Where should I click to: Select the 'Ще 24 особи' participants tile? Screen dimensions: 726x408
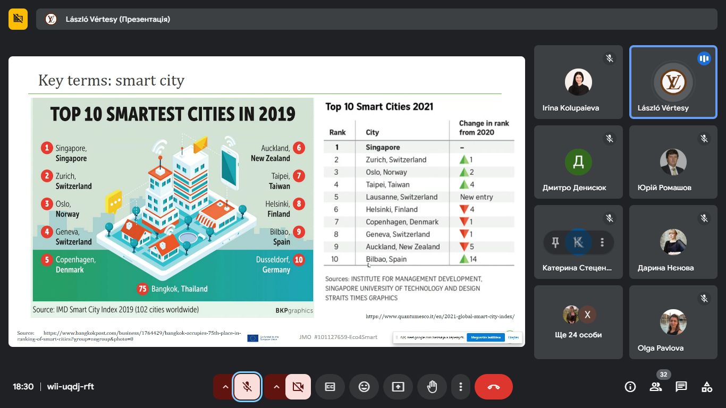578,322
